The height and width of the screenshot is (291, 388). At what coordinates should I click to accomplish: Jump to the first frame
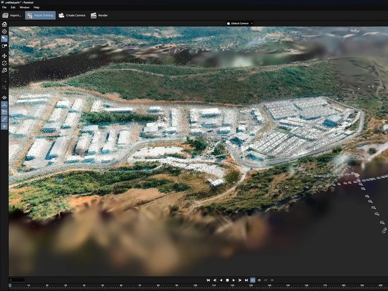pyautogui.click(x=208, y=280)
